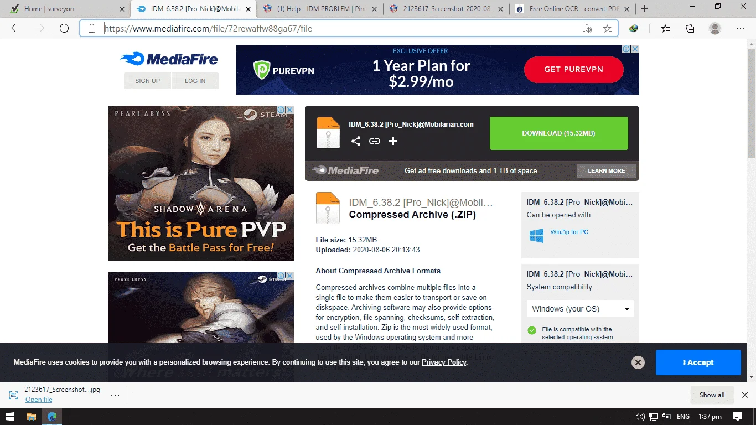Add file to MediaFire account plus icon
Screen dimensions: 756x425
click(393, 141)
